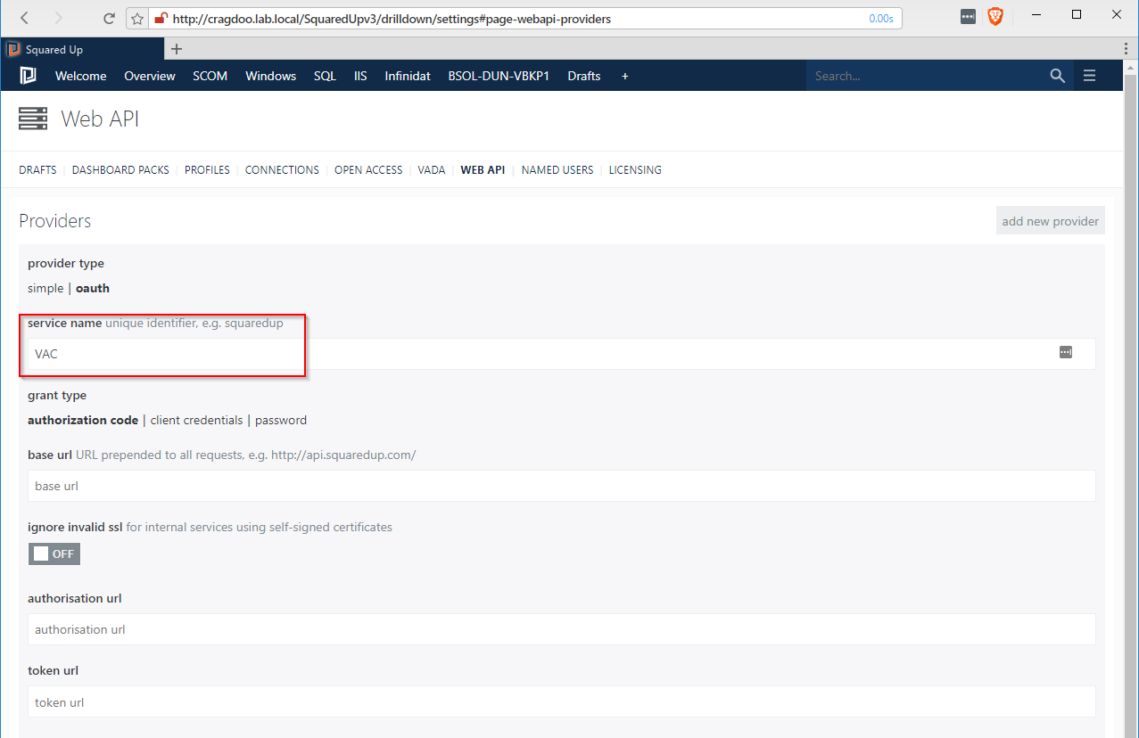Click the token url input field
Image resolution: width=1139 pixels, height=738 pixels.
click(561, 701)
